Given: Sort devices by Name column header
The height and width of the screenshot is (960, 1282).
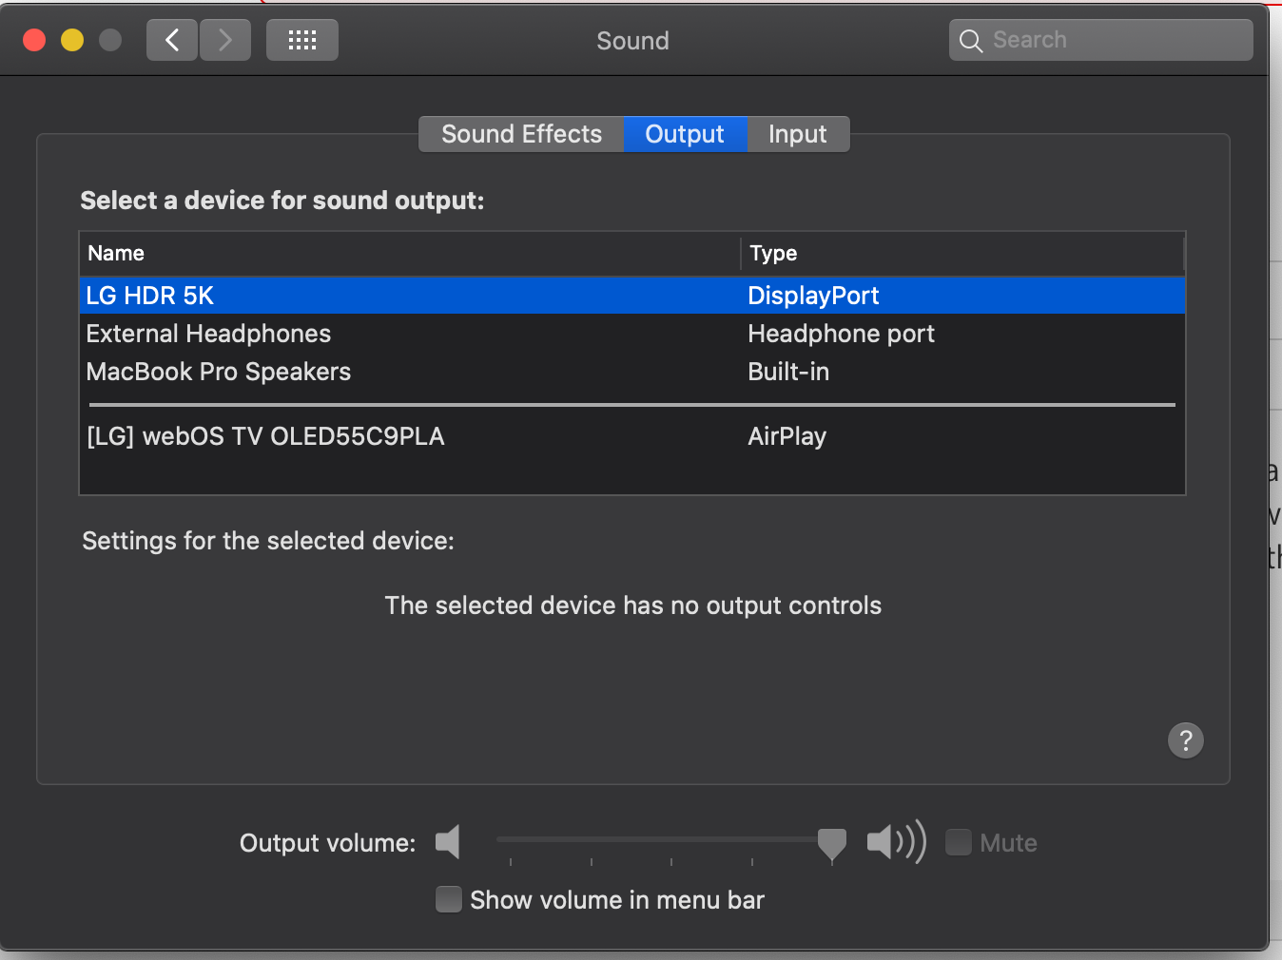Looking at the screenshot, I should pos(116,253).
